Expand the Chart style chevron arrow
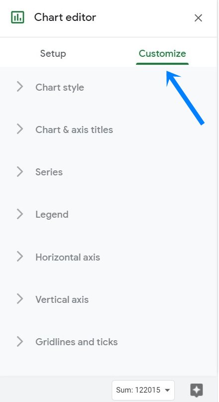219x402 pixels. [x=20, y=87]
